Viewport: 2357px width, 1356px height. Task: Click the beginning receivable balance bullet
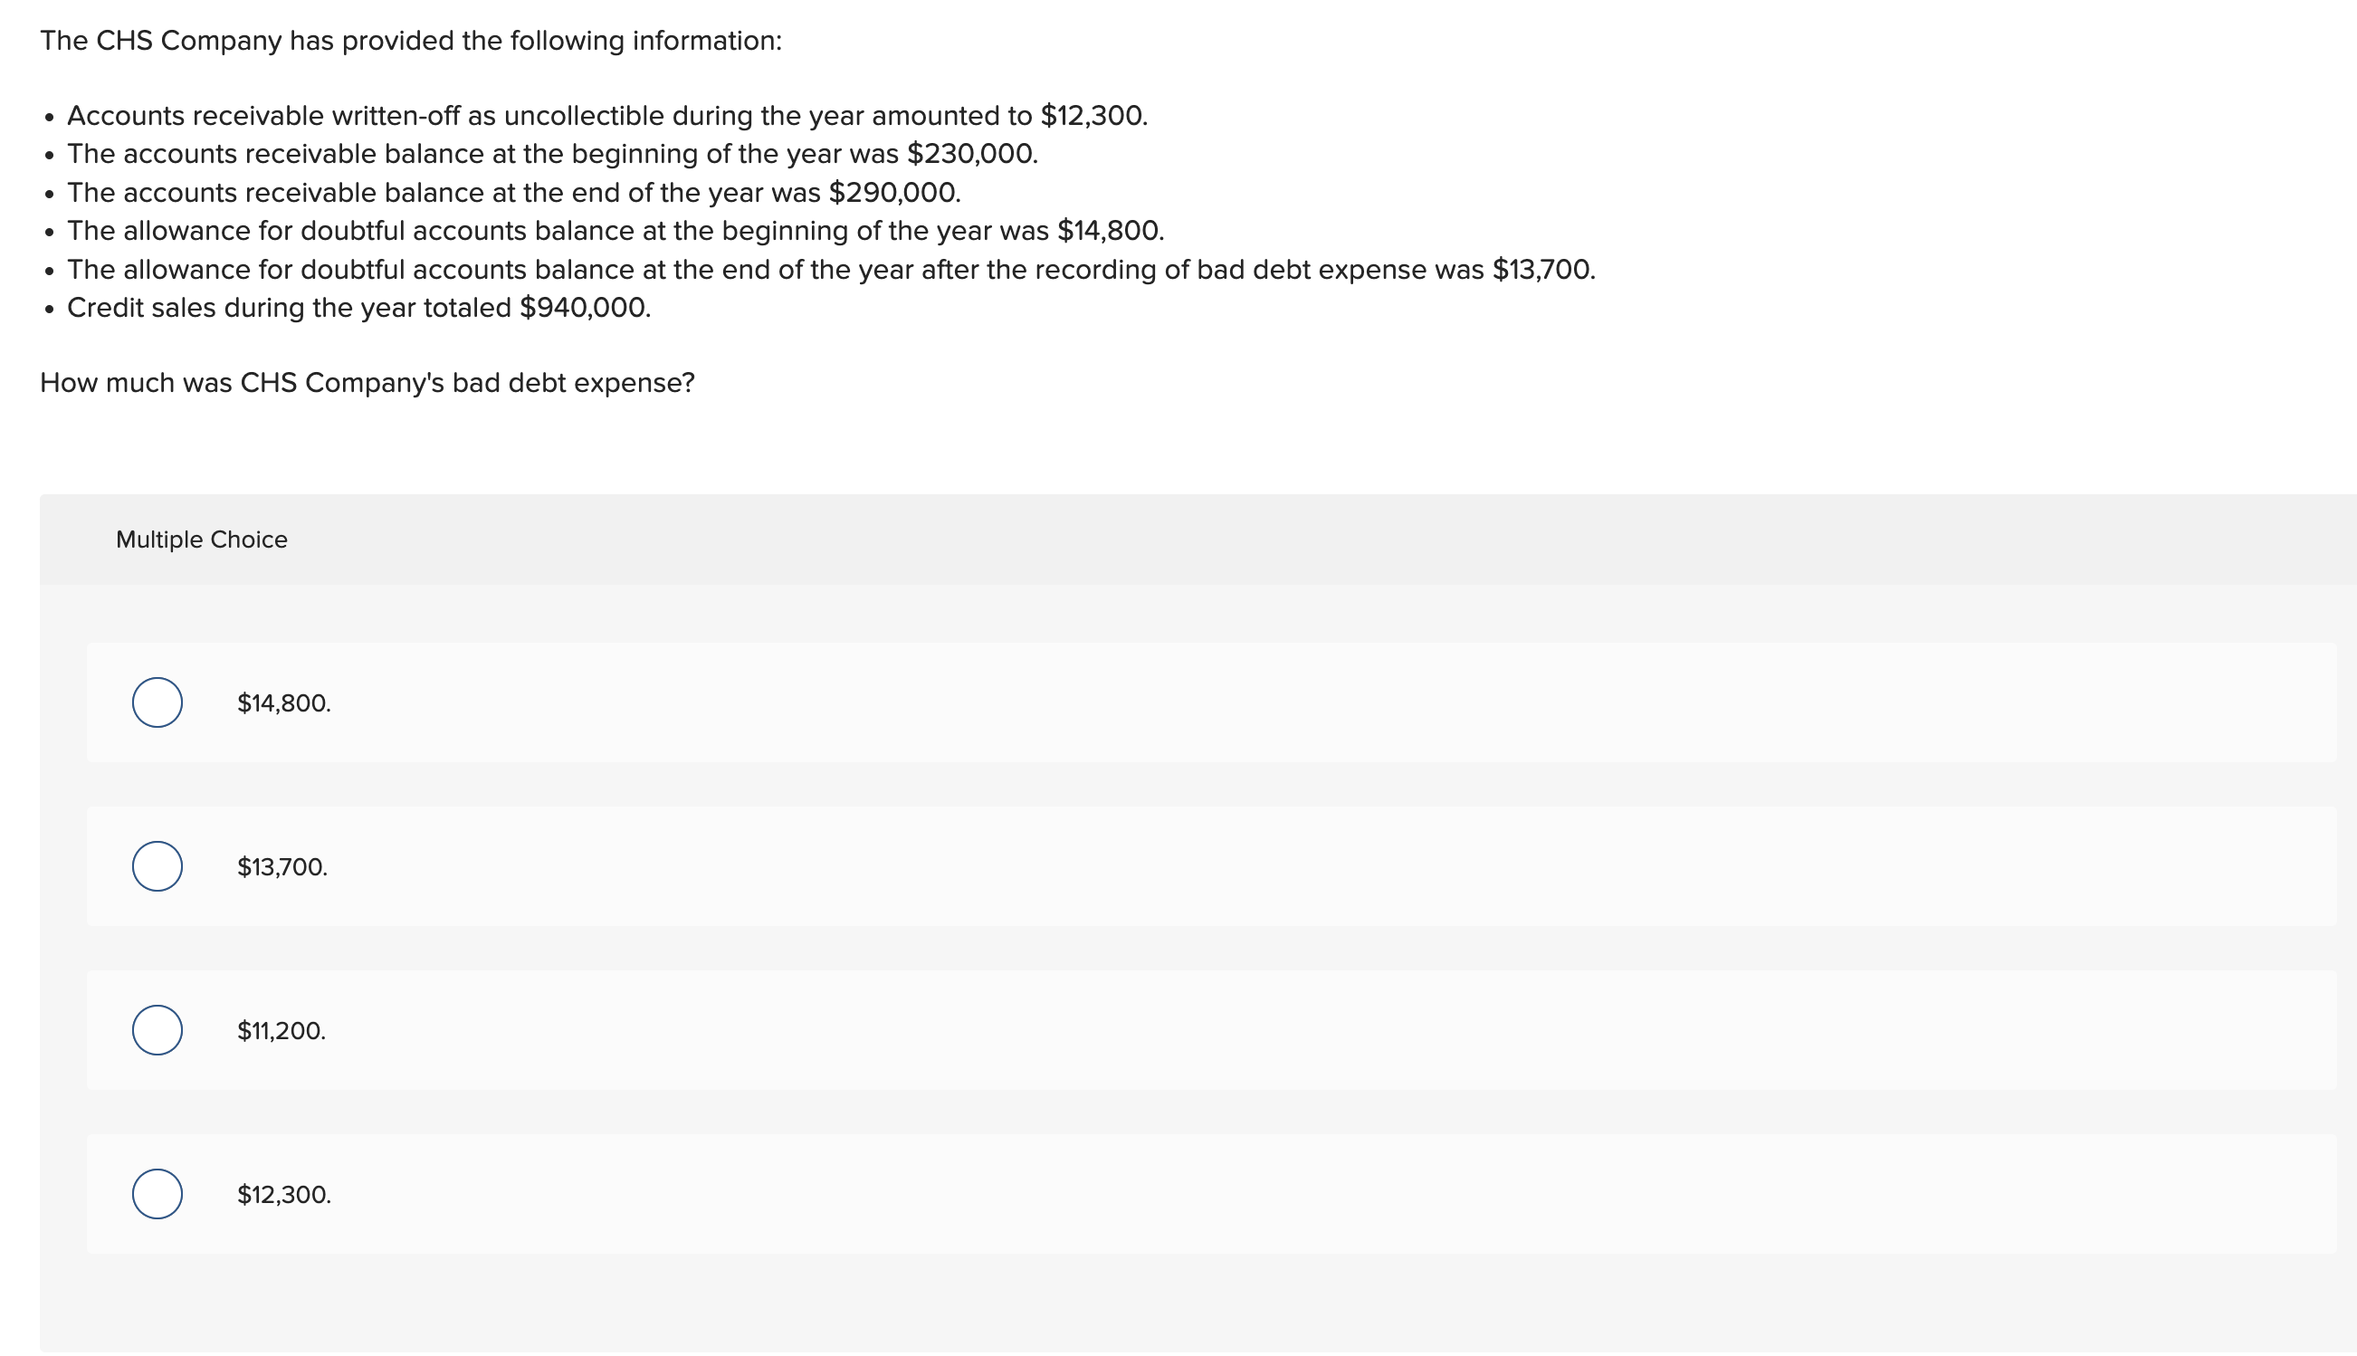552,154
